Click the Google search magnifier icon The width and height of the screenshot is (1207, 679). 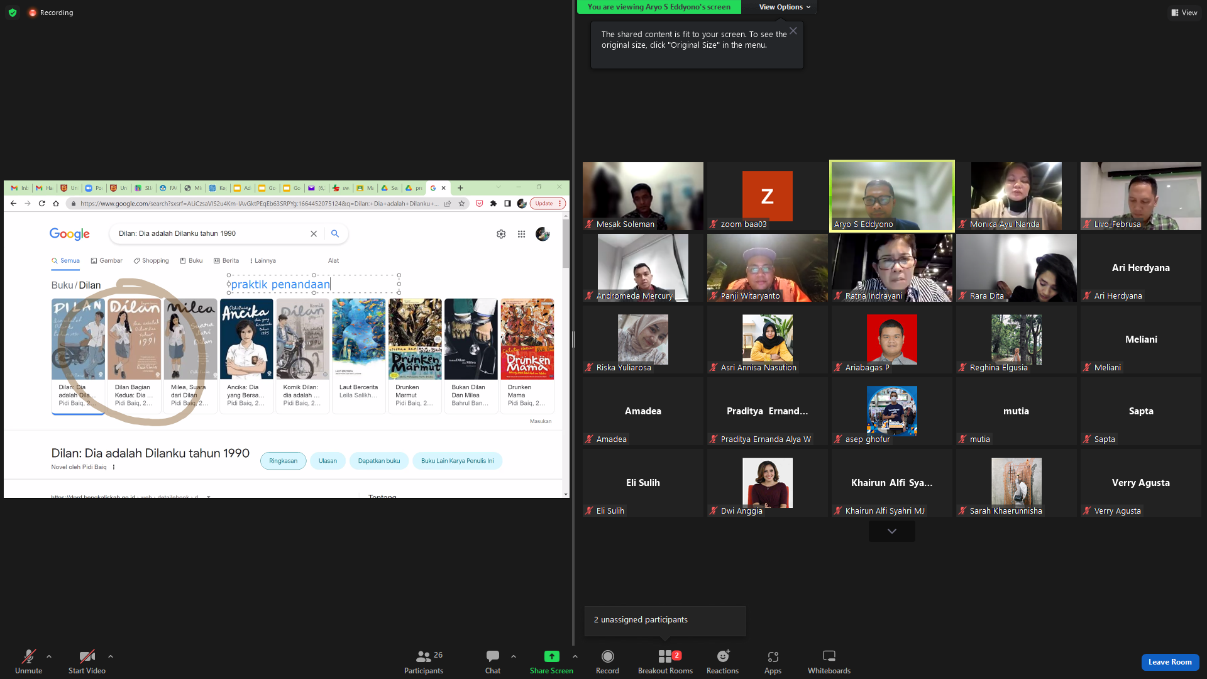click(x=335, y=234)
